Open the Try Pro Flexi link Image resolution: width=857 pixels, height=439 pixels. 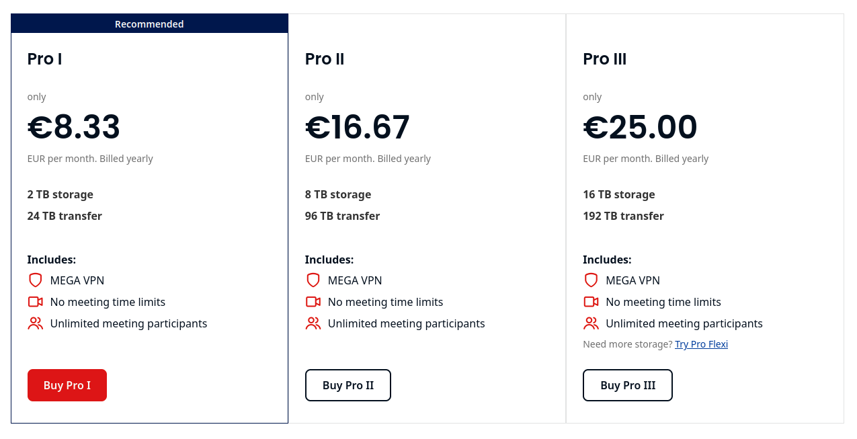click(701, 344)
